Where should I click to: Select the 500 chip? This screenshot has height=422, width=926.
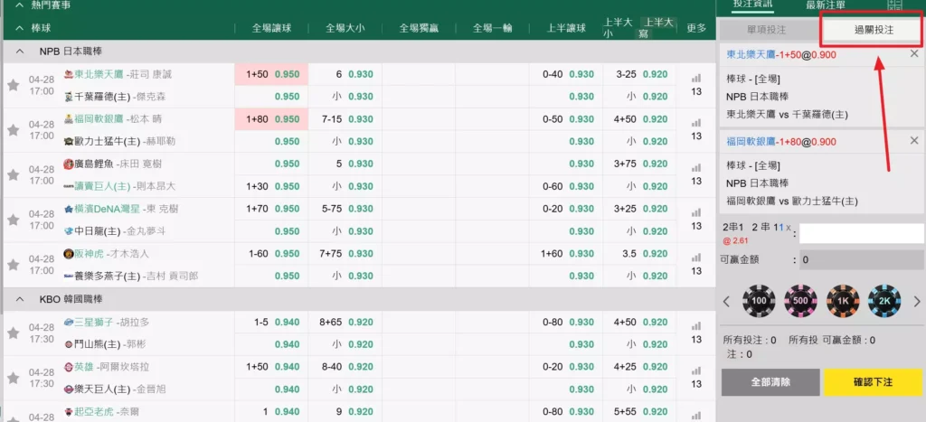[x=800, y=301]
